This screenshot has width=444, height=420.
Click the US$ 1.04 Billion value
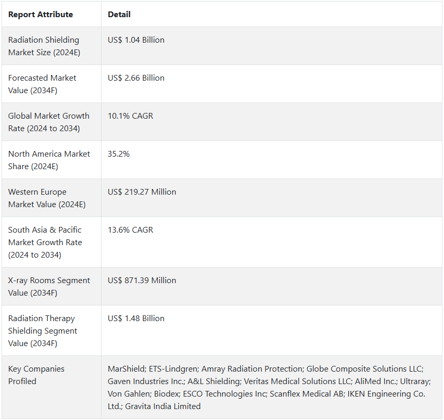(x=136, y=40)
